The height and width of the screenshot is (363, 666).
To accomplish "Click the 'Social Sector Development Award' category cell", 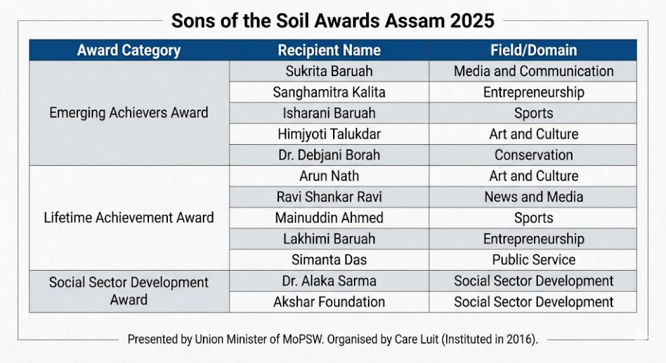I will point(129,291).
